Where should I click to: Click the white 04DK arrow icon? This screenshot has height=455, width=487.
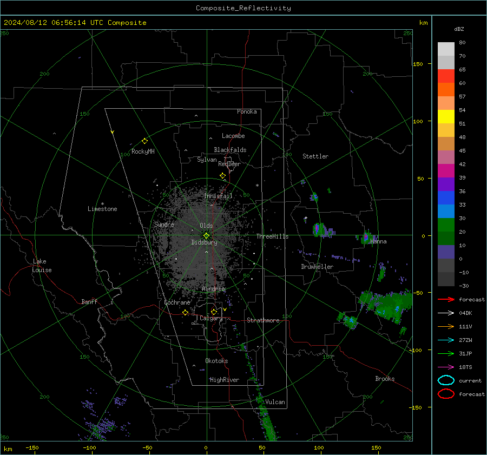[446, 313]
